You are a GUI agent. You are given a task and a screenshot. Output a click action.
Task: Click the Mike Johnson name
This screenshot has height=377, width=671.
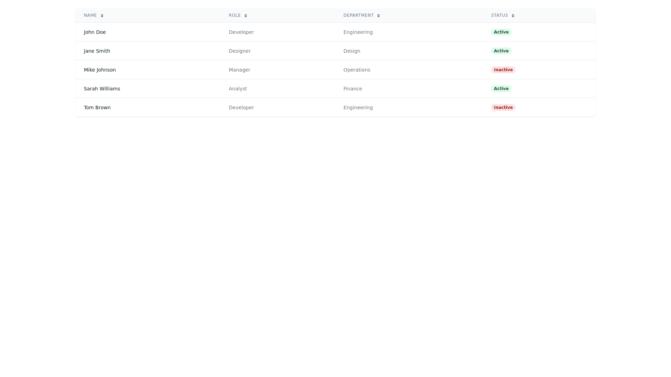tap(100, 70)
